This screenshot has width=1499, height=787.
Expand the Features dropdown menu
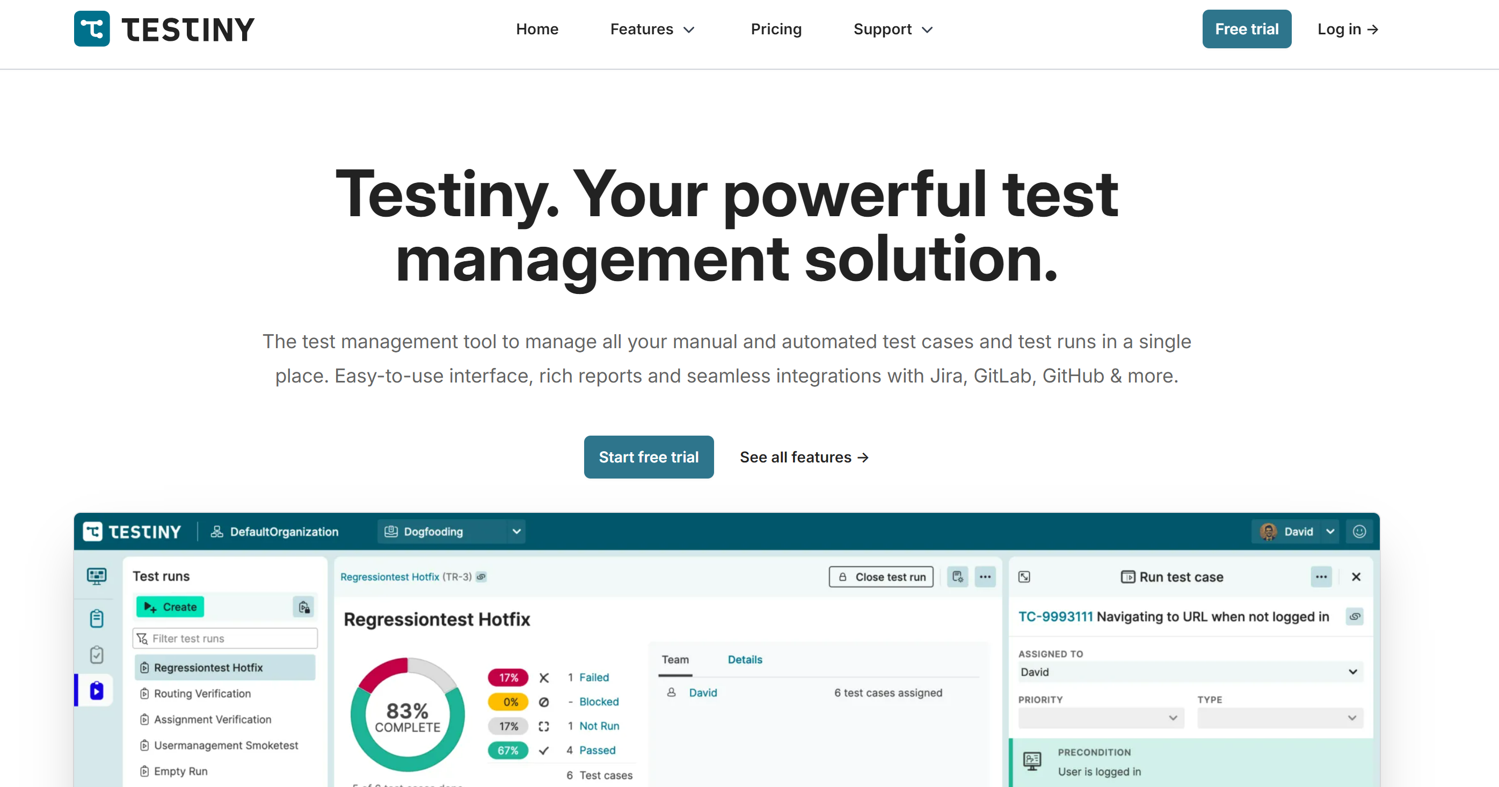[x=652, y=29]
